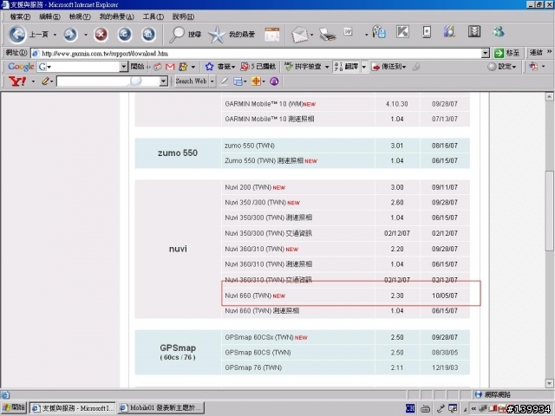Click the Adobe PDF icon in toolbar
This screenshot has height=416, width=555.
pyautogui.click(x=533, y=66)
